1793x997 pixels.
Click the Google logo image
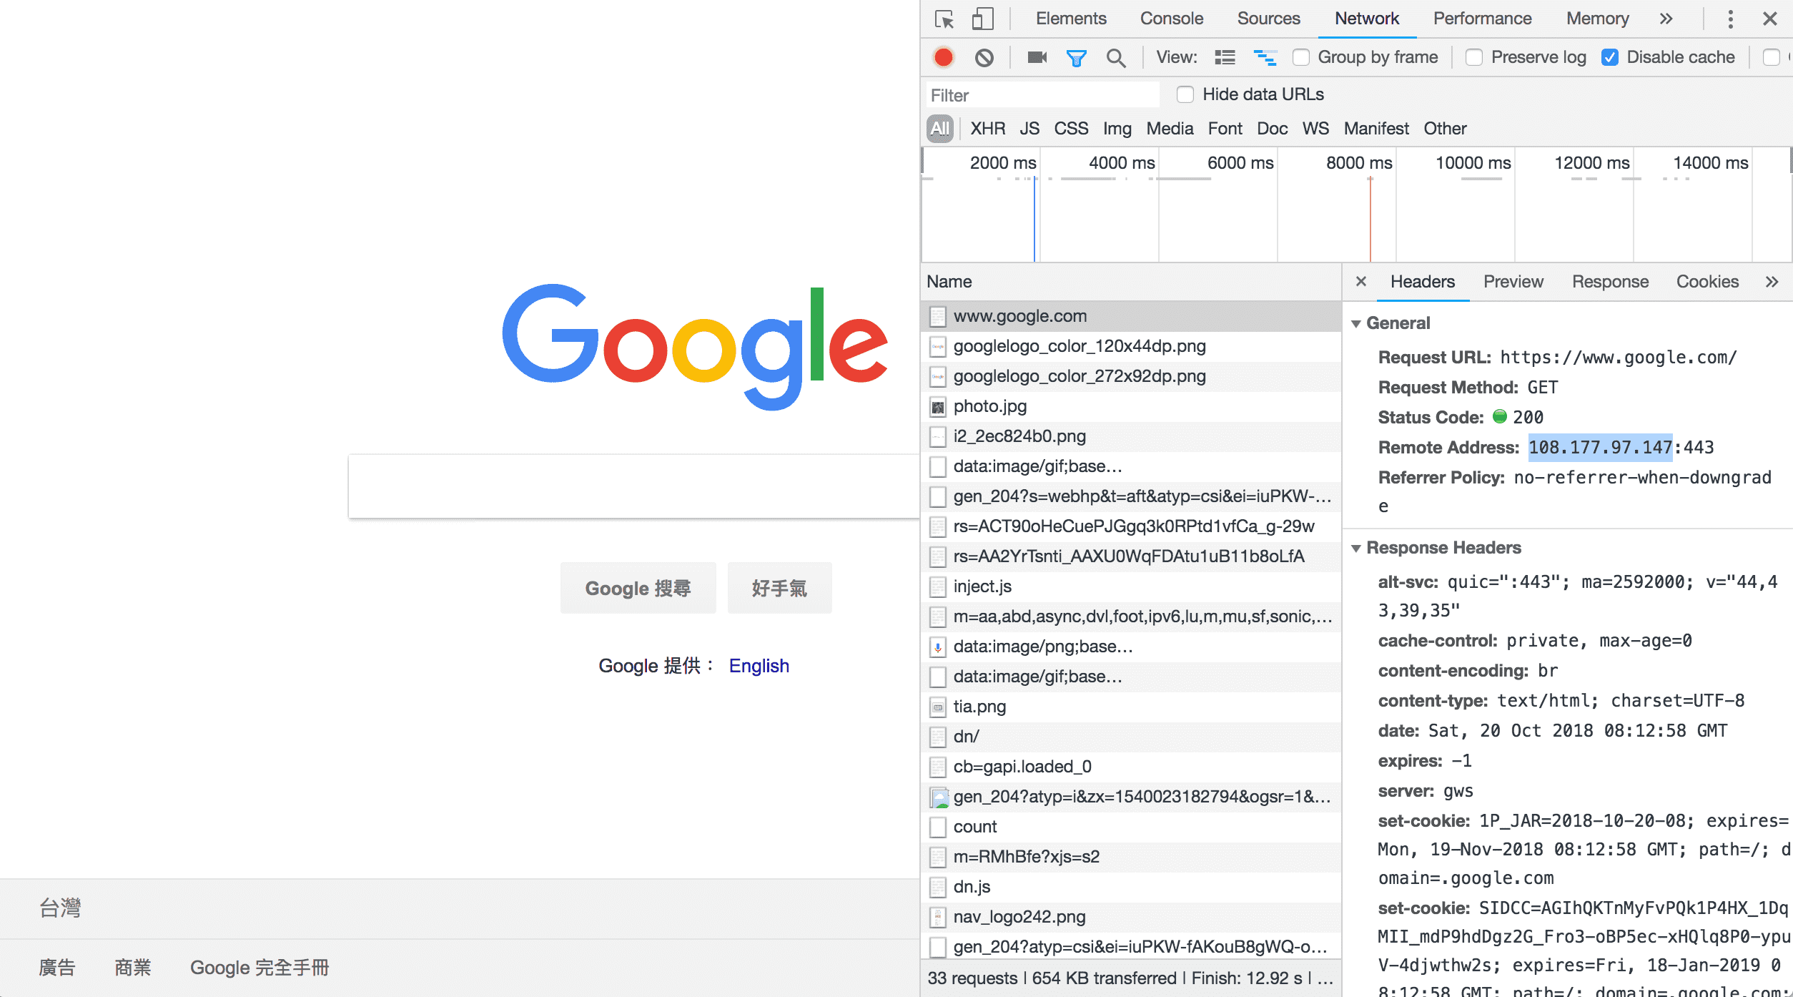click(695, 348)
